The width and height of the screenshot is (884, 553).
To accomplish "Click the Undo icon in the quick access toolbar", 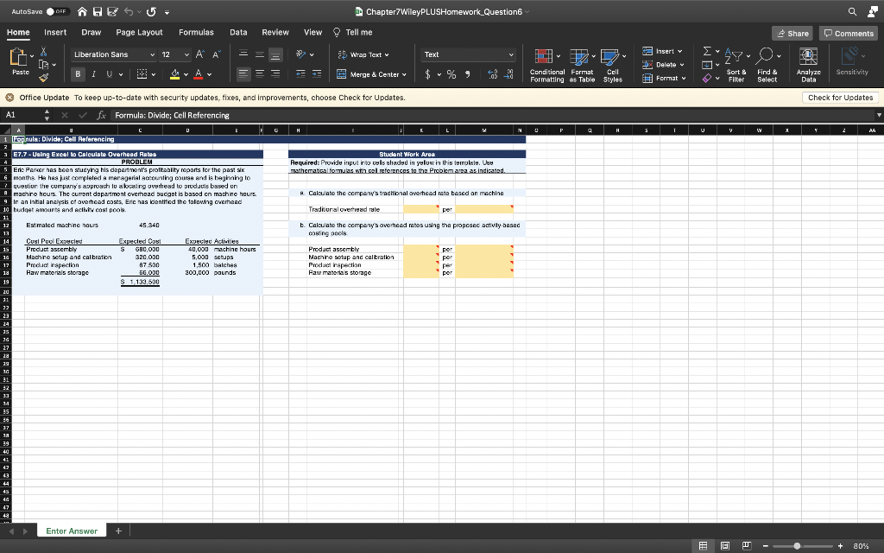I will pos(131,12).
